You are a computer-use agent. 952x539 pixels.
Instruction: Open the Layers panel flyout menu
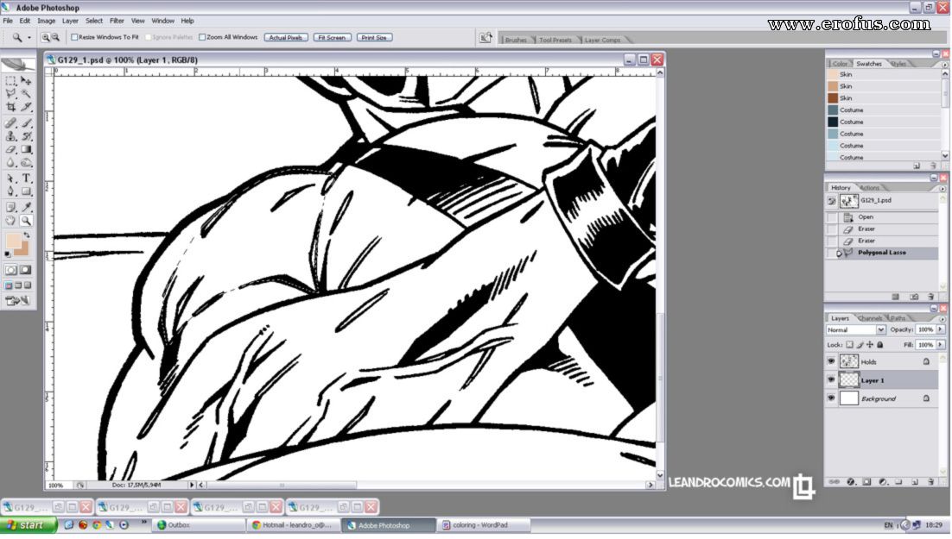coord(942,319)
